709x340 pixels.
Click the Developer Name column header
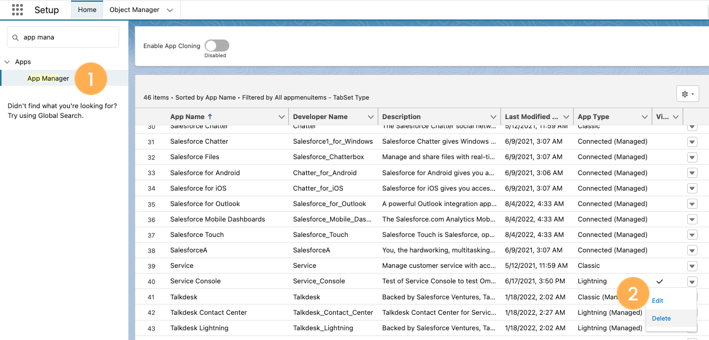(320, 117)
